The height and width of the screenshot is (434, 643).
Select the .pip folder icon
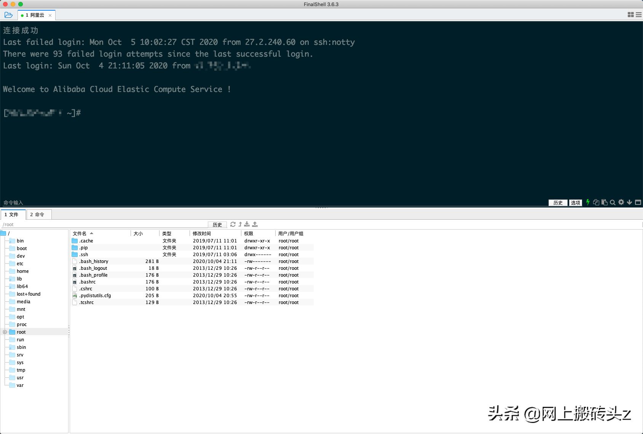pyautogui.click(x=75, y=247)
